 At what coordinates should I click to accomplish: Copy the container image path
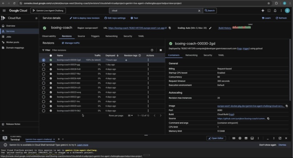pyautogui.click(x=287, y=106)
